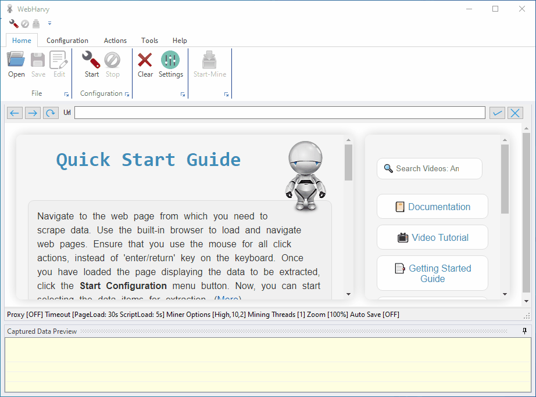536x397 pixels.
Task: Open the Actions ribbon tab
Action: (x=115, y=40)
